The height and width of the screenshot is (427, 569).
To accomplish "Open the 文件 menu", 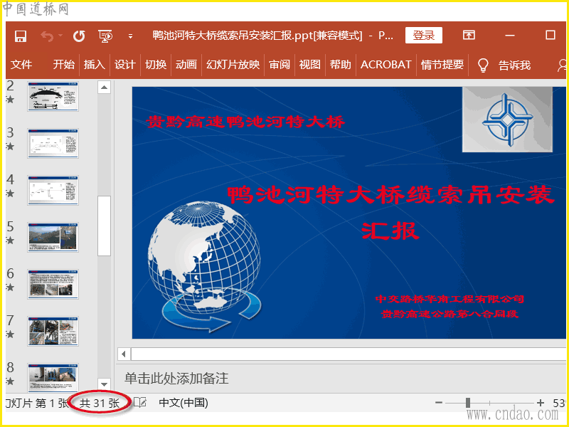I will tap(21, 65).
